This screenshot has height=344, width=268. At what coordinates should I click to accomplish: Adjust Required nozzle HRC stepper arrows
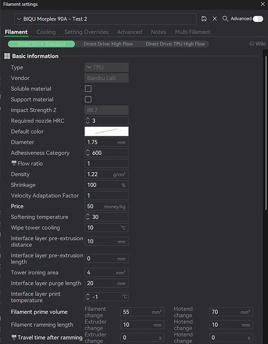88,120
